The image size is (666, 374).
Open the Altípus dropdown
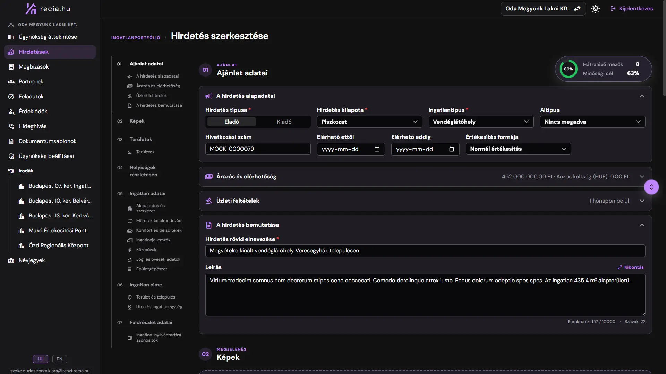(x=592, y=122)
